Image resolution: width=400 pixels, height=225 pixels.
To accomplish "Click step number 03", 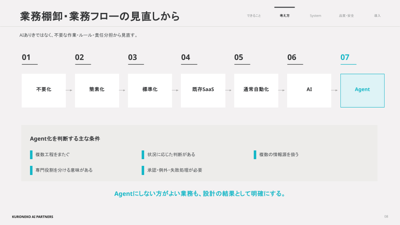I will pos(132,57).
